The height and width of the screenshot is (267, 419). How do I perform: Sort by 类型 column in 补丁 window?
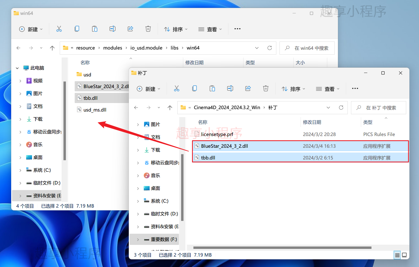click(x=368, y=122)
